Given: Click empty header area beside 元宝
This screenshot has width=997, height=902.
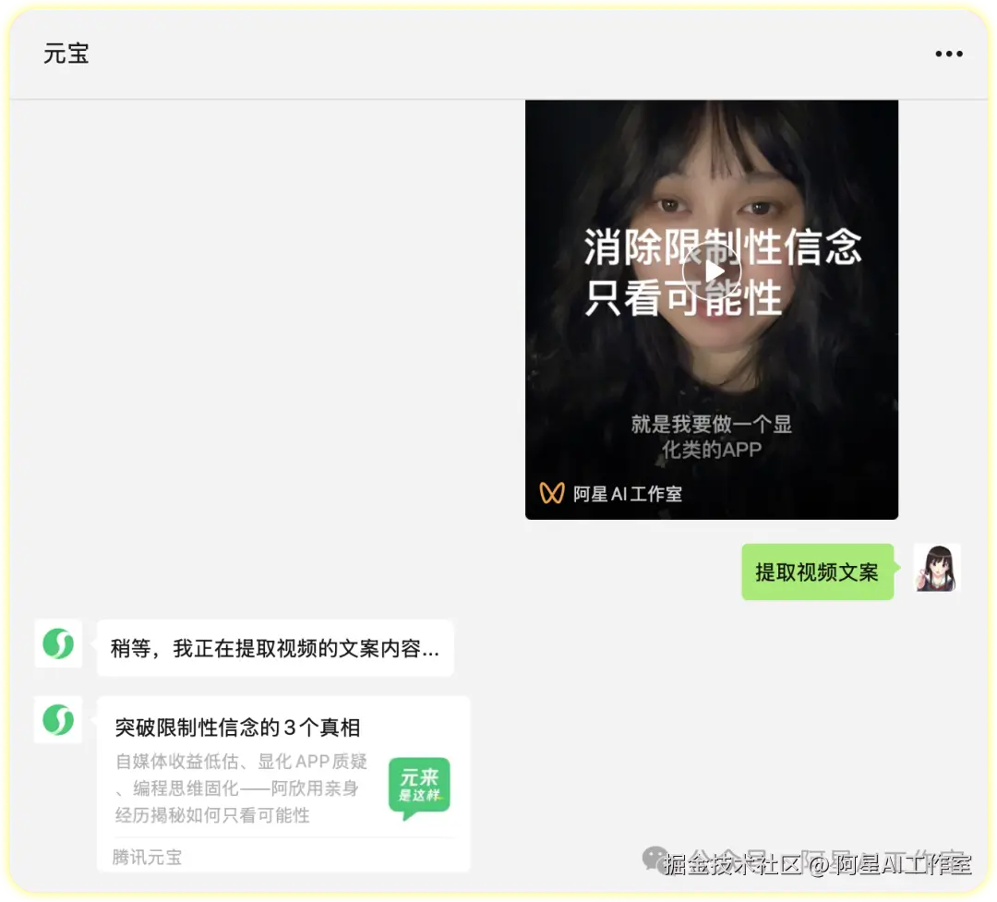Looking at the screenshot, I should (509, 54).
